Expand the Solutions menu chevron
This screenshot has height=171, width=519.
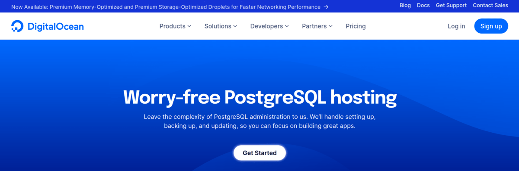(235, 26)
